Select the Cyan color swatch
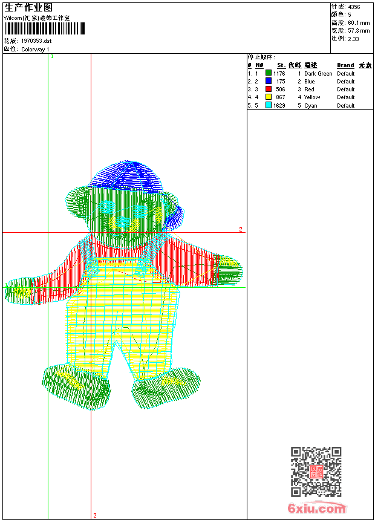This screenshot has width=375, height=520. [x=269, y=105]
